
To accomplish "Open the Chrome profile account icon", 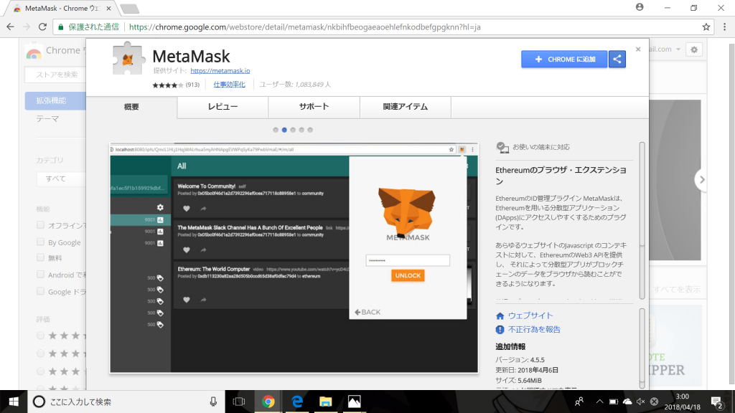I will click(640, 7).
